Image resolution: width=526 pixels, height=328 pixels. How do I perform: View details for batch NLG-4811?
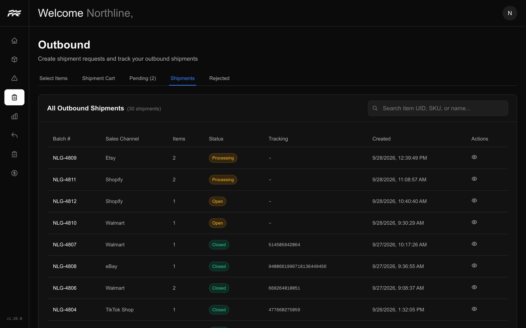pyautogui.click(x=474, y=179)
